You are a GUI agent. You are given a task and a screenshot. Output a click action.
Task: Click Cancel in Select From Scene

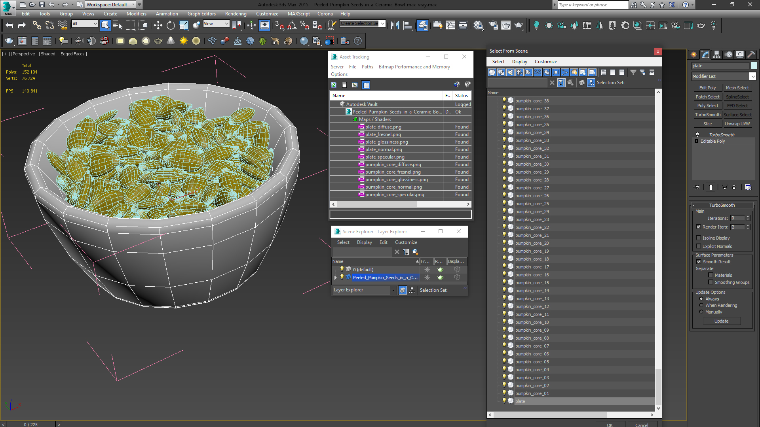642,425
